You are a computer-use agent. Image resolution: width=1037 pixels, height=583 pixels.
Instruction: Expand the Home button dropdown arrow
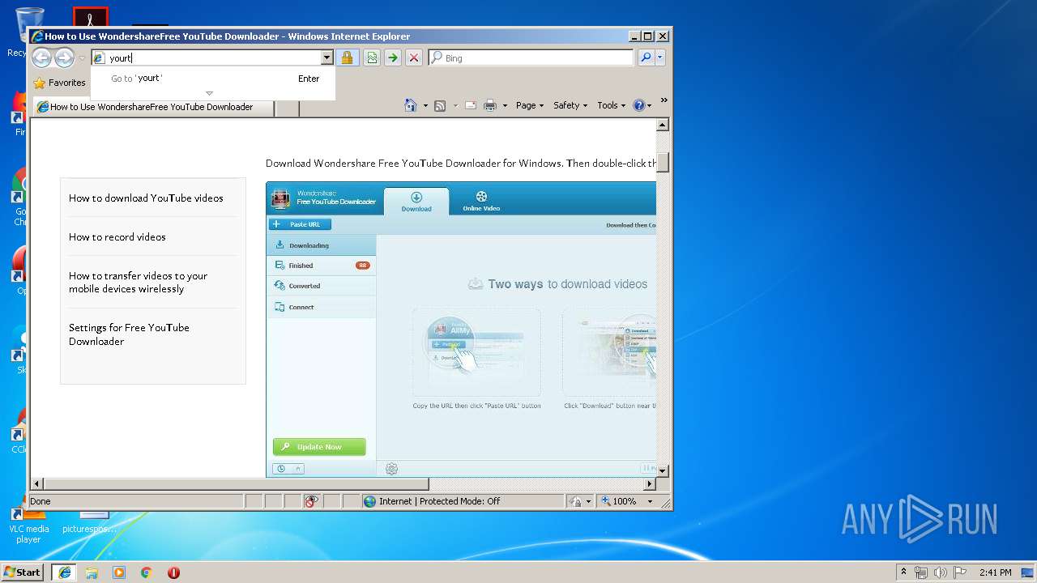[x=425, y=105]
